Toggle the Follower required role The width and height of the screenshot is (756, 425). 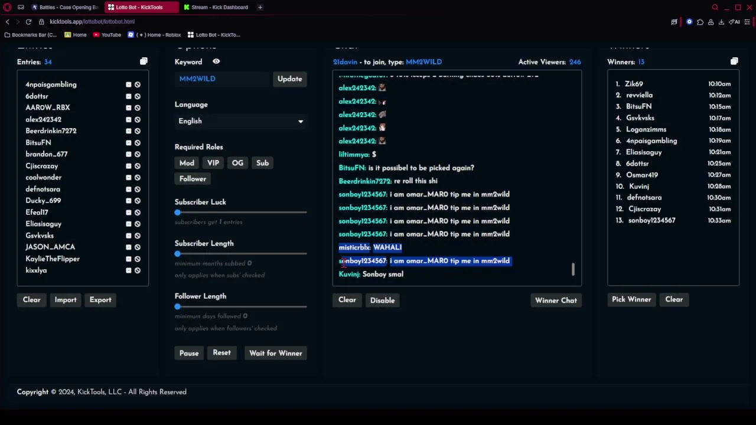pyautogui.click(x=193, y=179)
